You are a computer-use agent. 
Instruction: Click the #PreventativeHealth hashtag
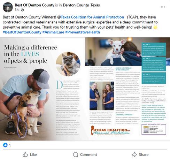coord(83,32)
